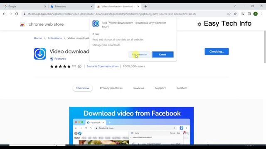Open web store settings gear icon
Screen dimensions: 266x149
coord(199,24)
